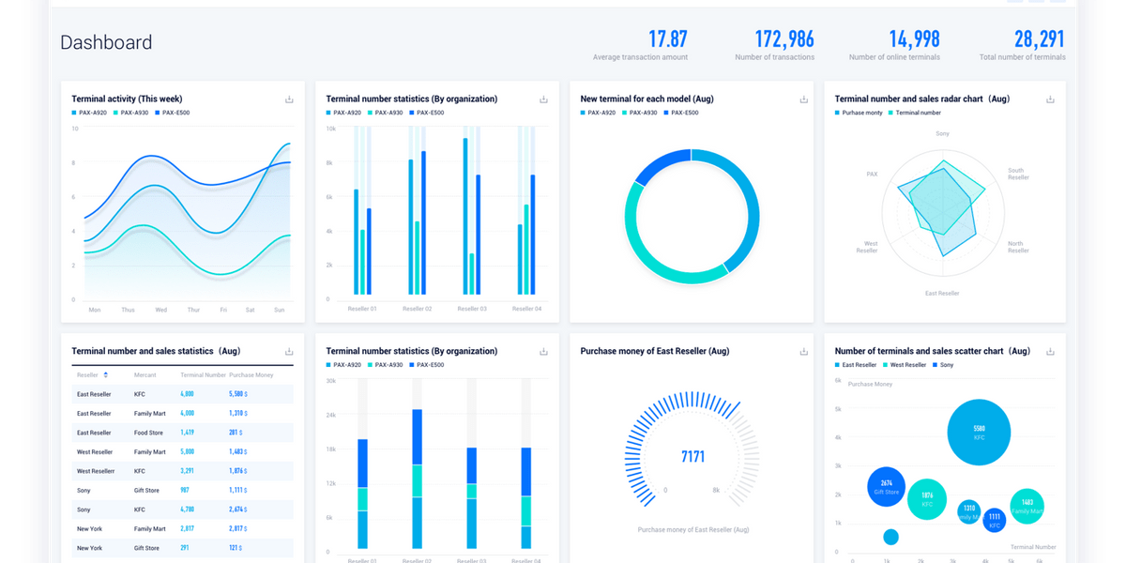Click the 4,000 terminal number cell
This screenshot has height=563, width=1126.
[x=188, y=413]
